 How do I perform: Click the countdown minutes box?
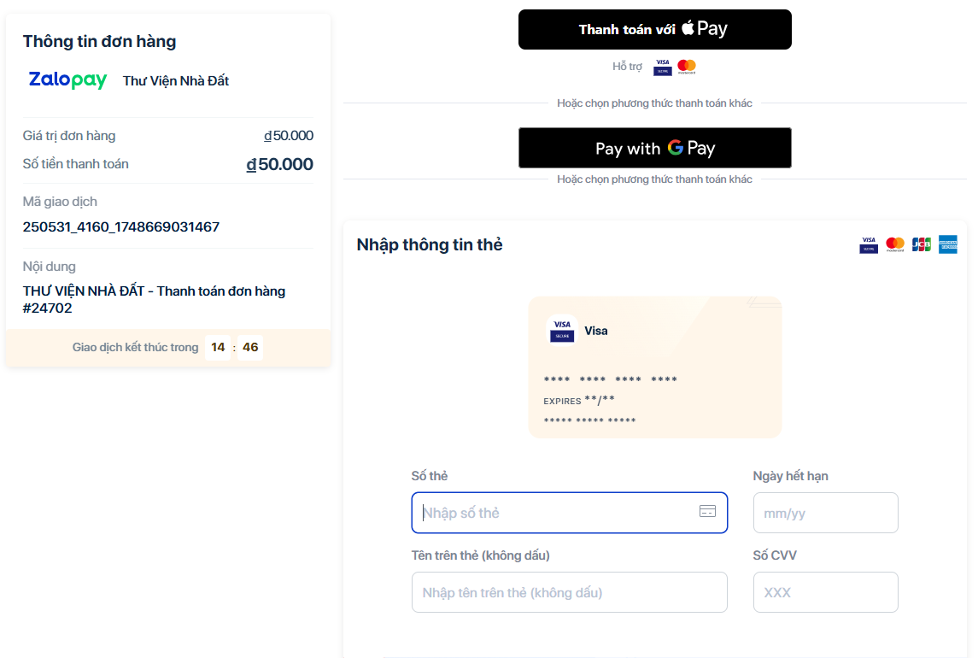click(x=218, y=348)
